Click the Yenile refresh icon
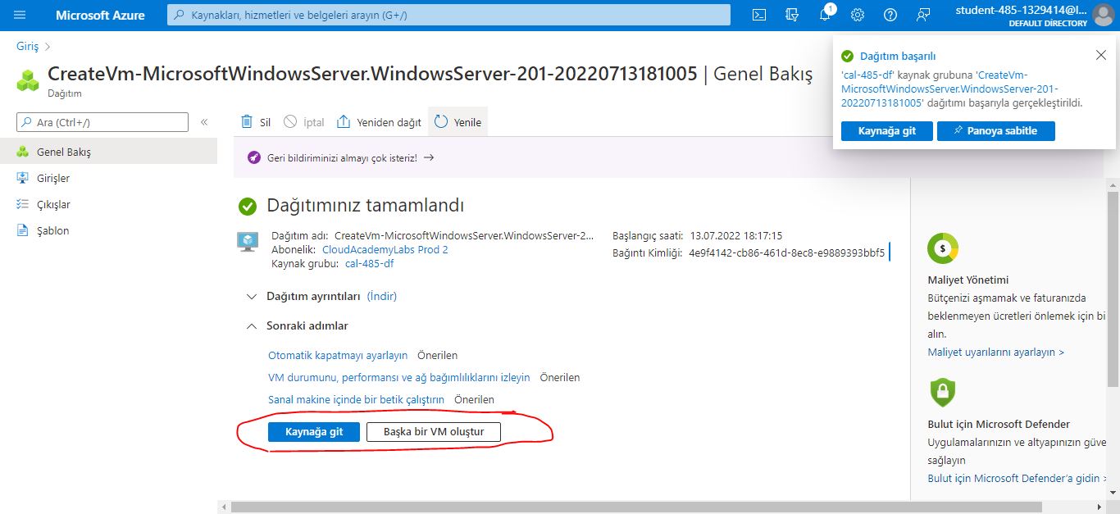Viewport: 1120px width, 514px height. 441,121
